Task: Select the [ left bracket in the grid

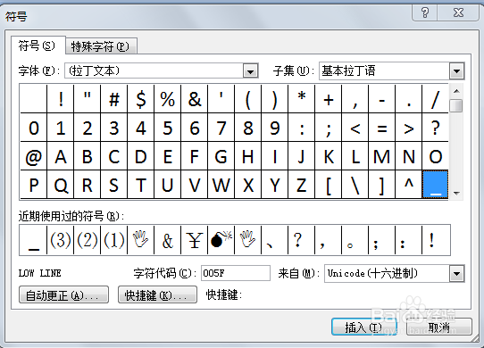Action: click(329, 185)
